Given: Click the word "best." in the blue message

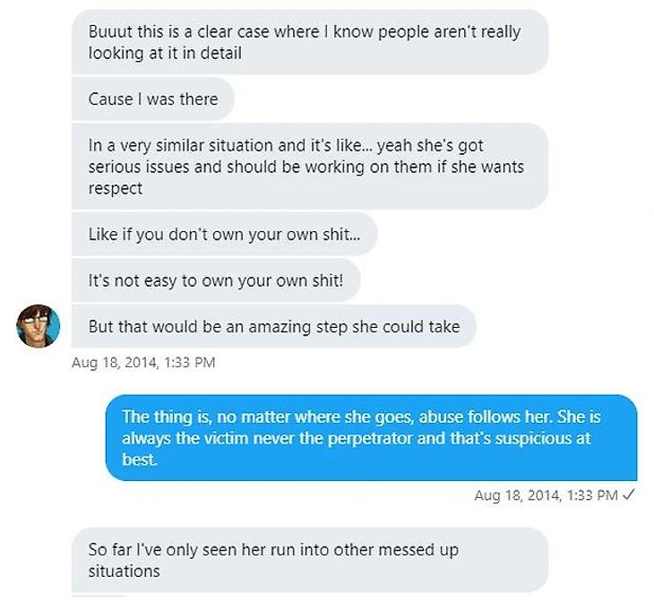Looking at the screenshot, I should pyautogui.click(x=139, y=461).
